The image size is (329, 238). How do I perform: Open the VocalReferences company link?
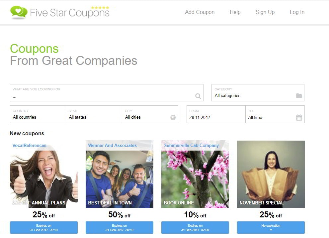pyautogui.click(x=29, y=145)
